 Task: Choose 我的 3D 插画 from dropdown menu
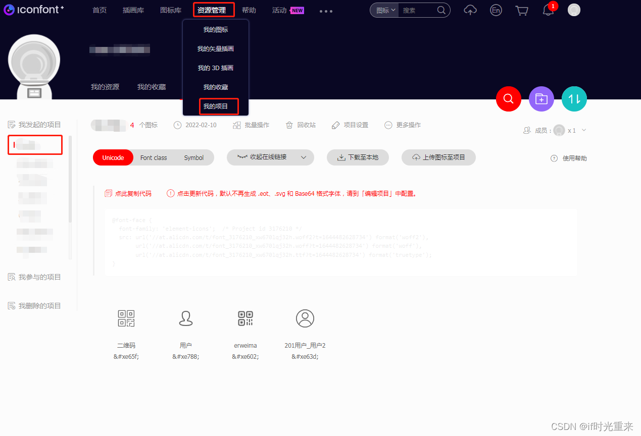pos(216,68)
